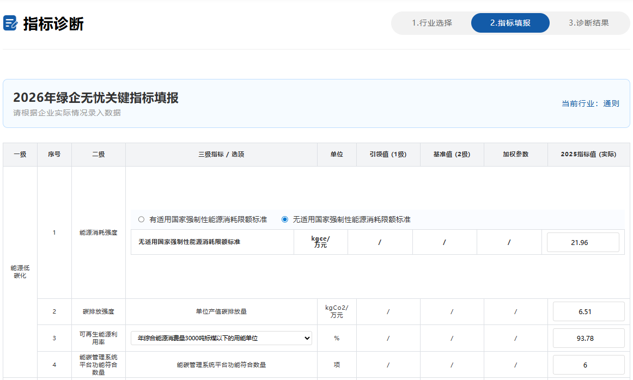Click the 指标诊断 title icon
Viewport: 633px width, 380px height.
point(10,23)
